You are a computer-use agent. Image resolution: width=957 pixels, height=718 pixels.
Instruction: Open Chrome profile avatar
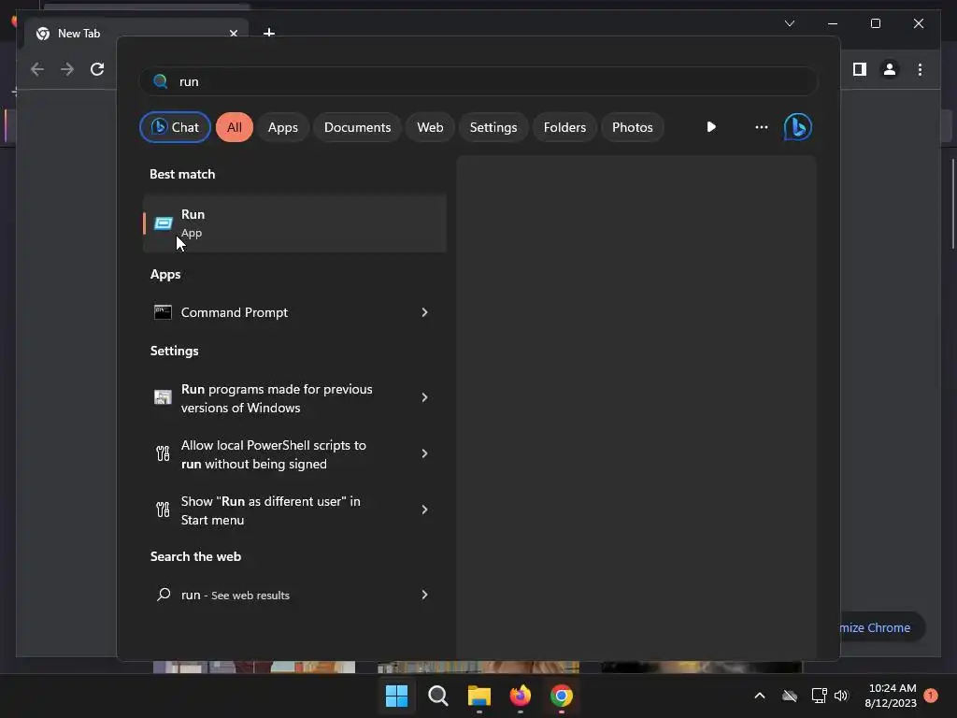(890, 69)
